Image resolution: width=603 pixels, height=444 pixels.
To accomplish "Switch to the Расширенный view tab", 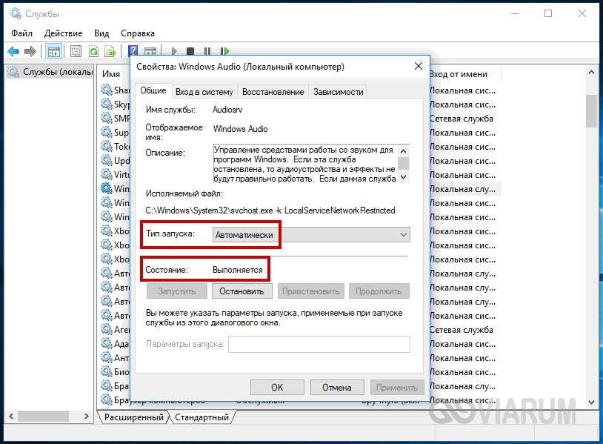I will 133,417.
